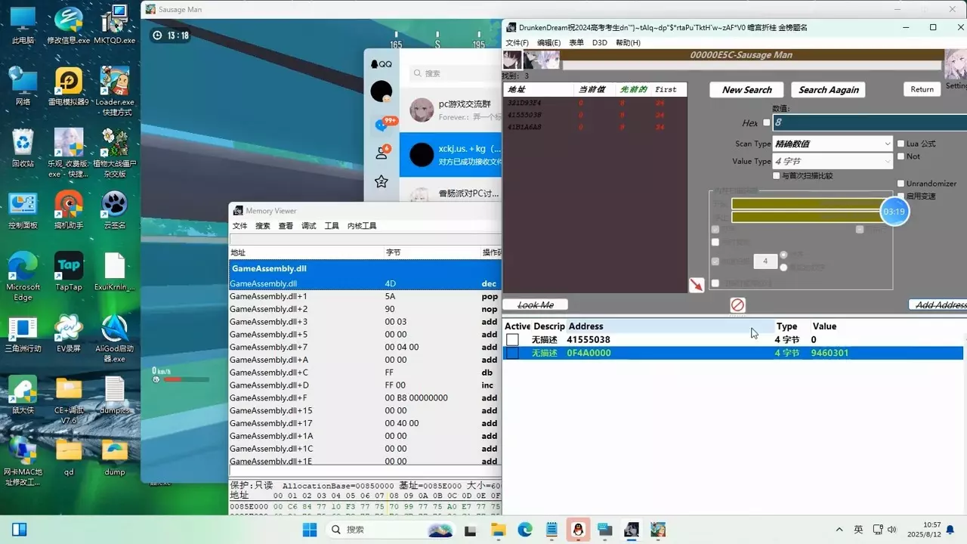Viewport: 967px width, 544px height.
Task: Toggle the Not checkbox
Action: click(901, 156)
